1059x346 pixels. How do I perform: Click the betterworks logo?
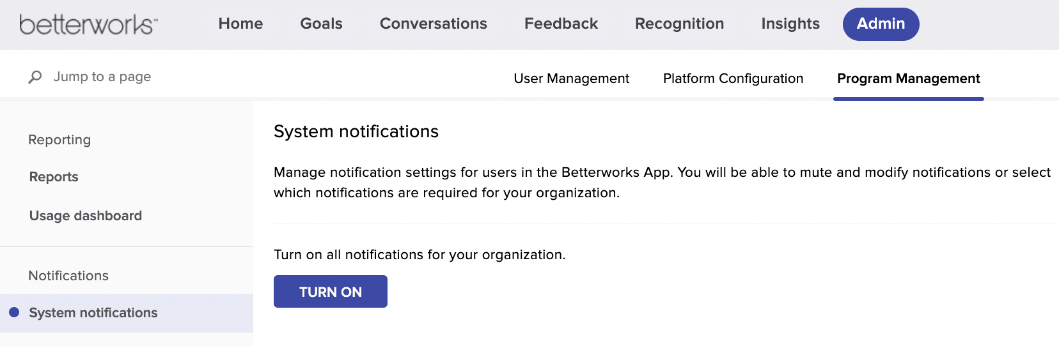coord(88,24)
